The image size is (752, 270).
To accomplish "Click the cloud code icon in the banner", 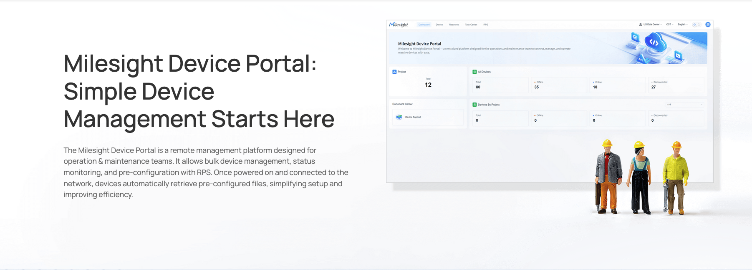I will (654, 42).
